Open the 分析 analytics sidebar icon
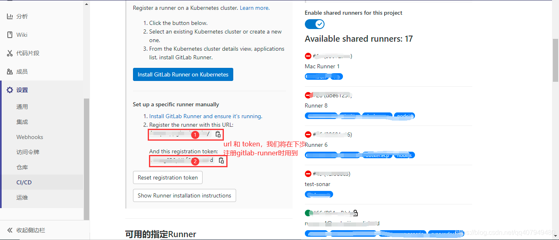This screenshot has width=559, height=240. (10, 16)
